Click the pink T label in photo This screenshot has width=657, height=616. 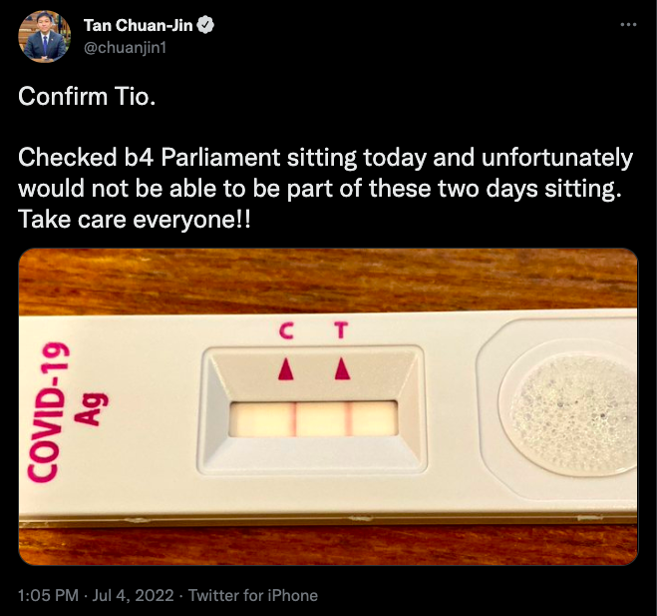(341, 329)
